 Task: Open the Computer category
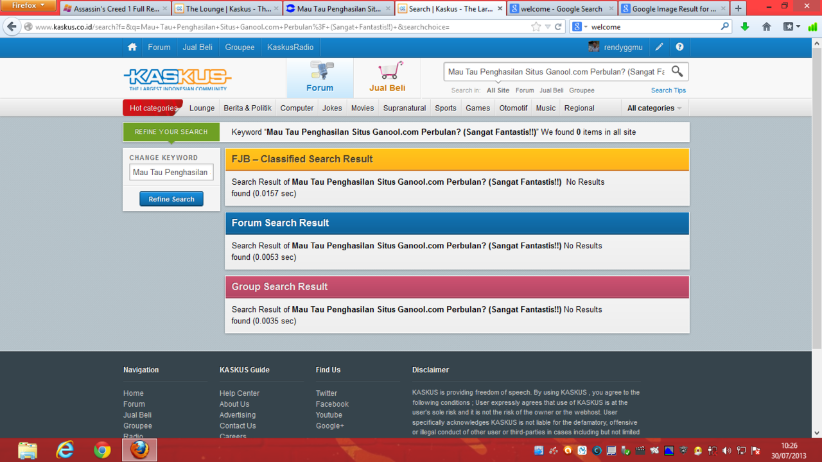pyautogui.click(x=297, y=108)
